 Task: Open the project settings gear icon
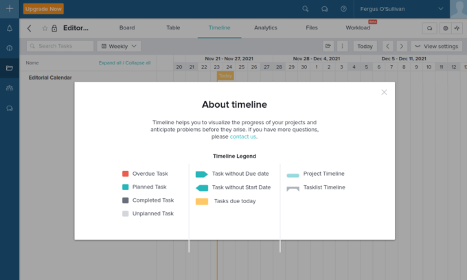445,28
